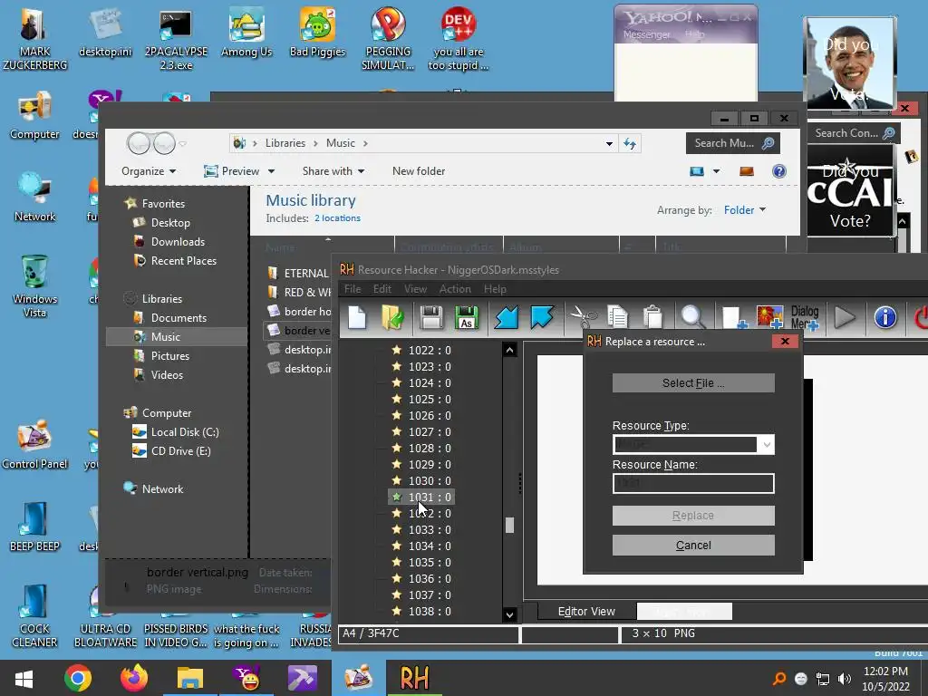Open the address bar history dropdown arrow

click(609, 143)
